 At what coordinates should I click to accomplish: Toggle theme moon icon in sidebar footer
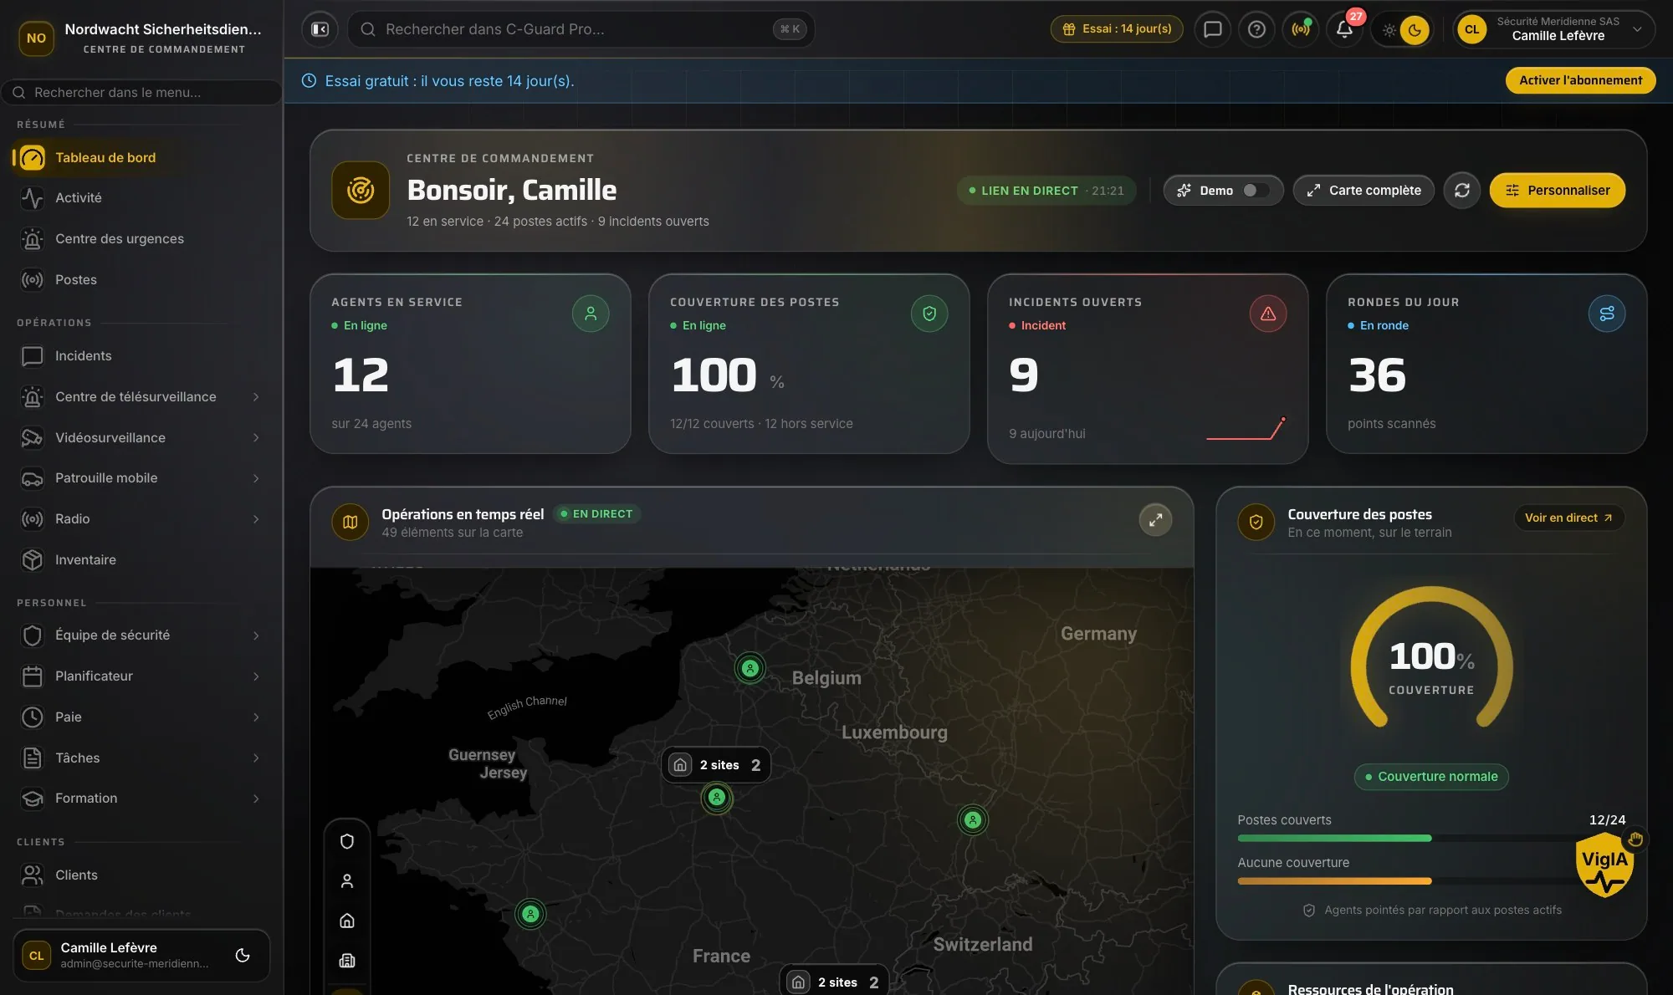pyautogui.click(x=243, y=955)
